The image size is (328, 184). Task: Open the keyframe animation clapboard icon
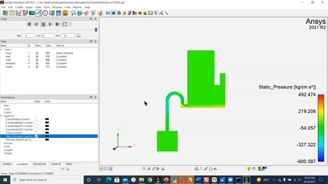click(x=58, y=13)
